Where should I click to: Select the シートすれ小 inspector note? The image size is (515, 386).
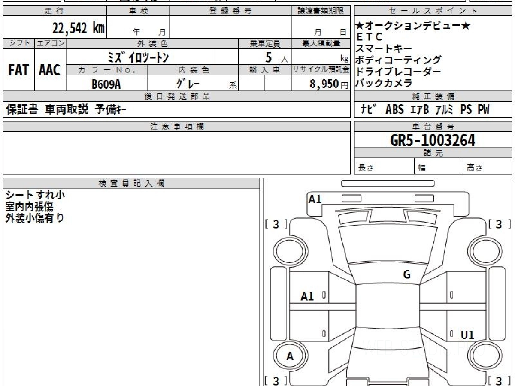pos(35,196)
